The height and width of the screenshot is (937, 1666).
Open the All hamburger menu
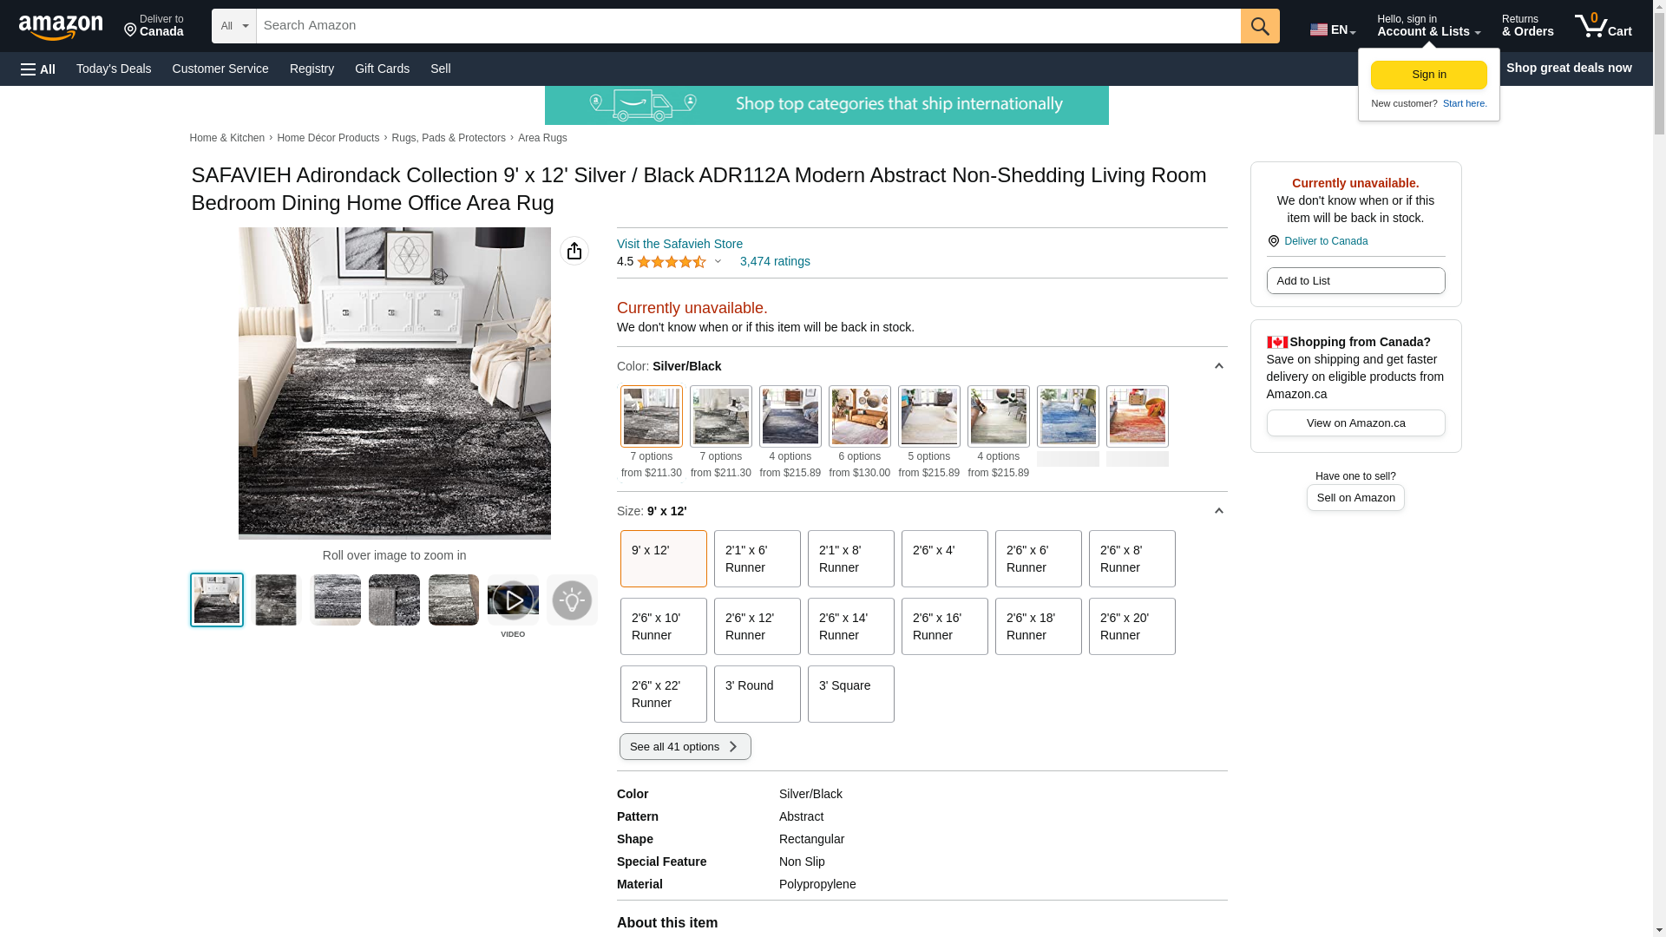click(x=38, y=69)
